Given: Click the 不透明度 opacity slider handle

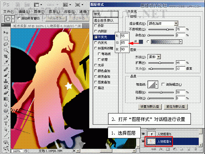Looking at the screenshot, I should (x=167, y=29).
